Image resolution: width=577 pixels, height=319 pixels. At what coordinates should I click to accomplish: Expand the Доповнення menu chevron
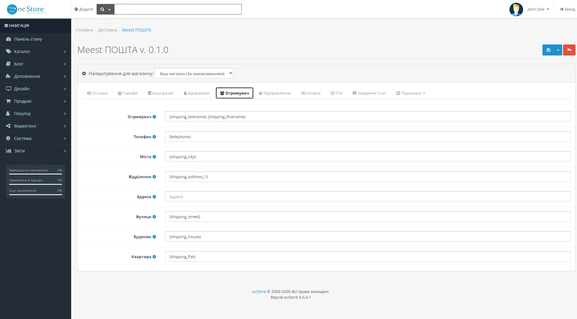(x=65, y=76)
